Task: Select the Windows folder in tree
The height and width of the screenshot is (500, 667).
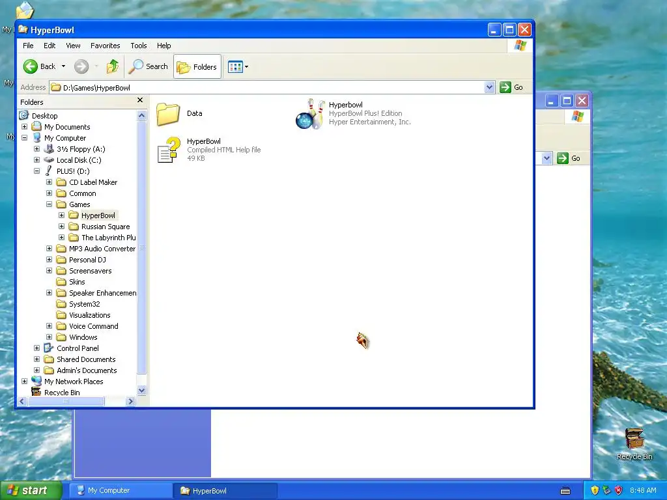Action: [83, 337]
